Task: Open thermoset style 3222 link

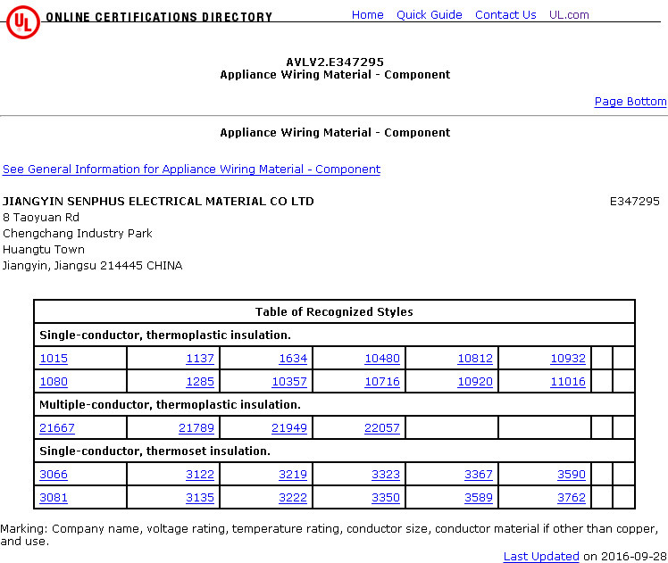Action: 293,498
